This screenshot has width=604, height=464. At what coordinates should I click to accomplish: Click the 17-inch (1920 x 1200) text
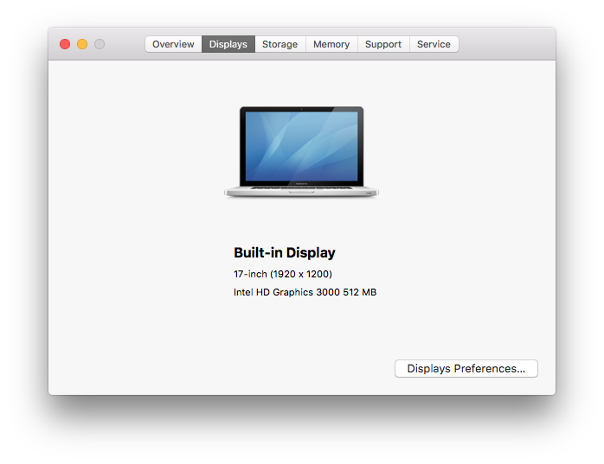click(x=283, y=274)
